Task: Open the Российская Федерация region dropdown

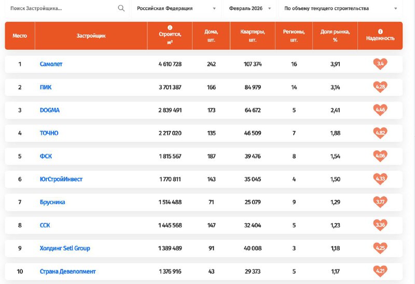Action: coord(176,9)
